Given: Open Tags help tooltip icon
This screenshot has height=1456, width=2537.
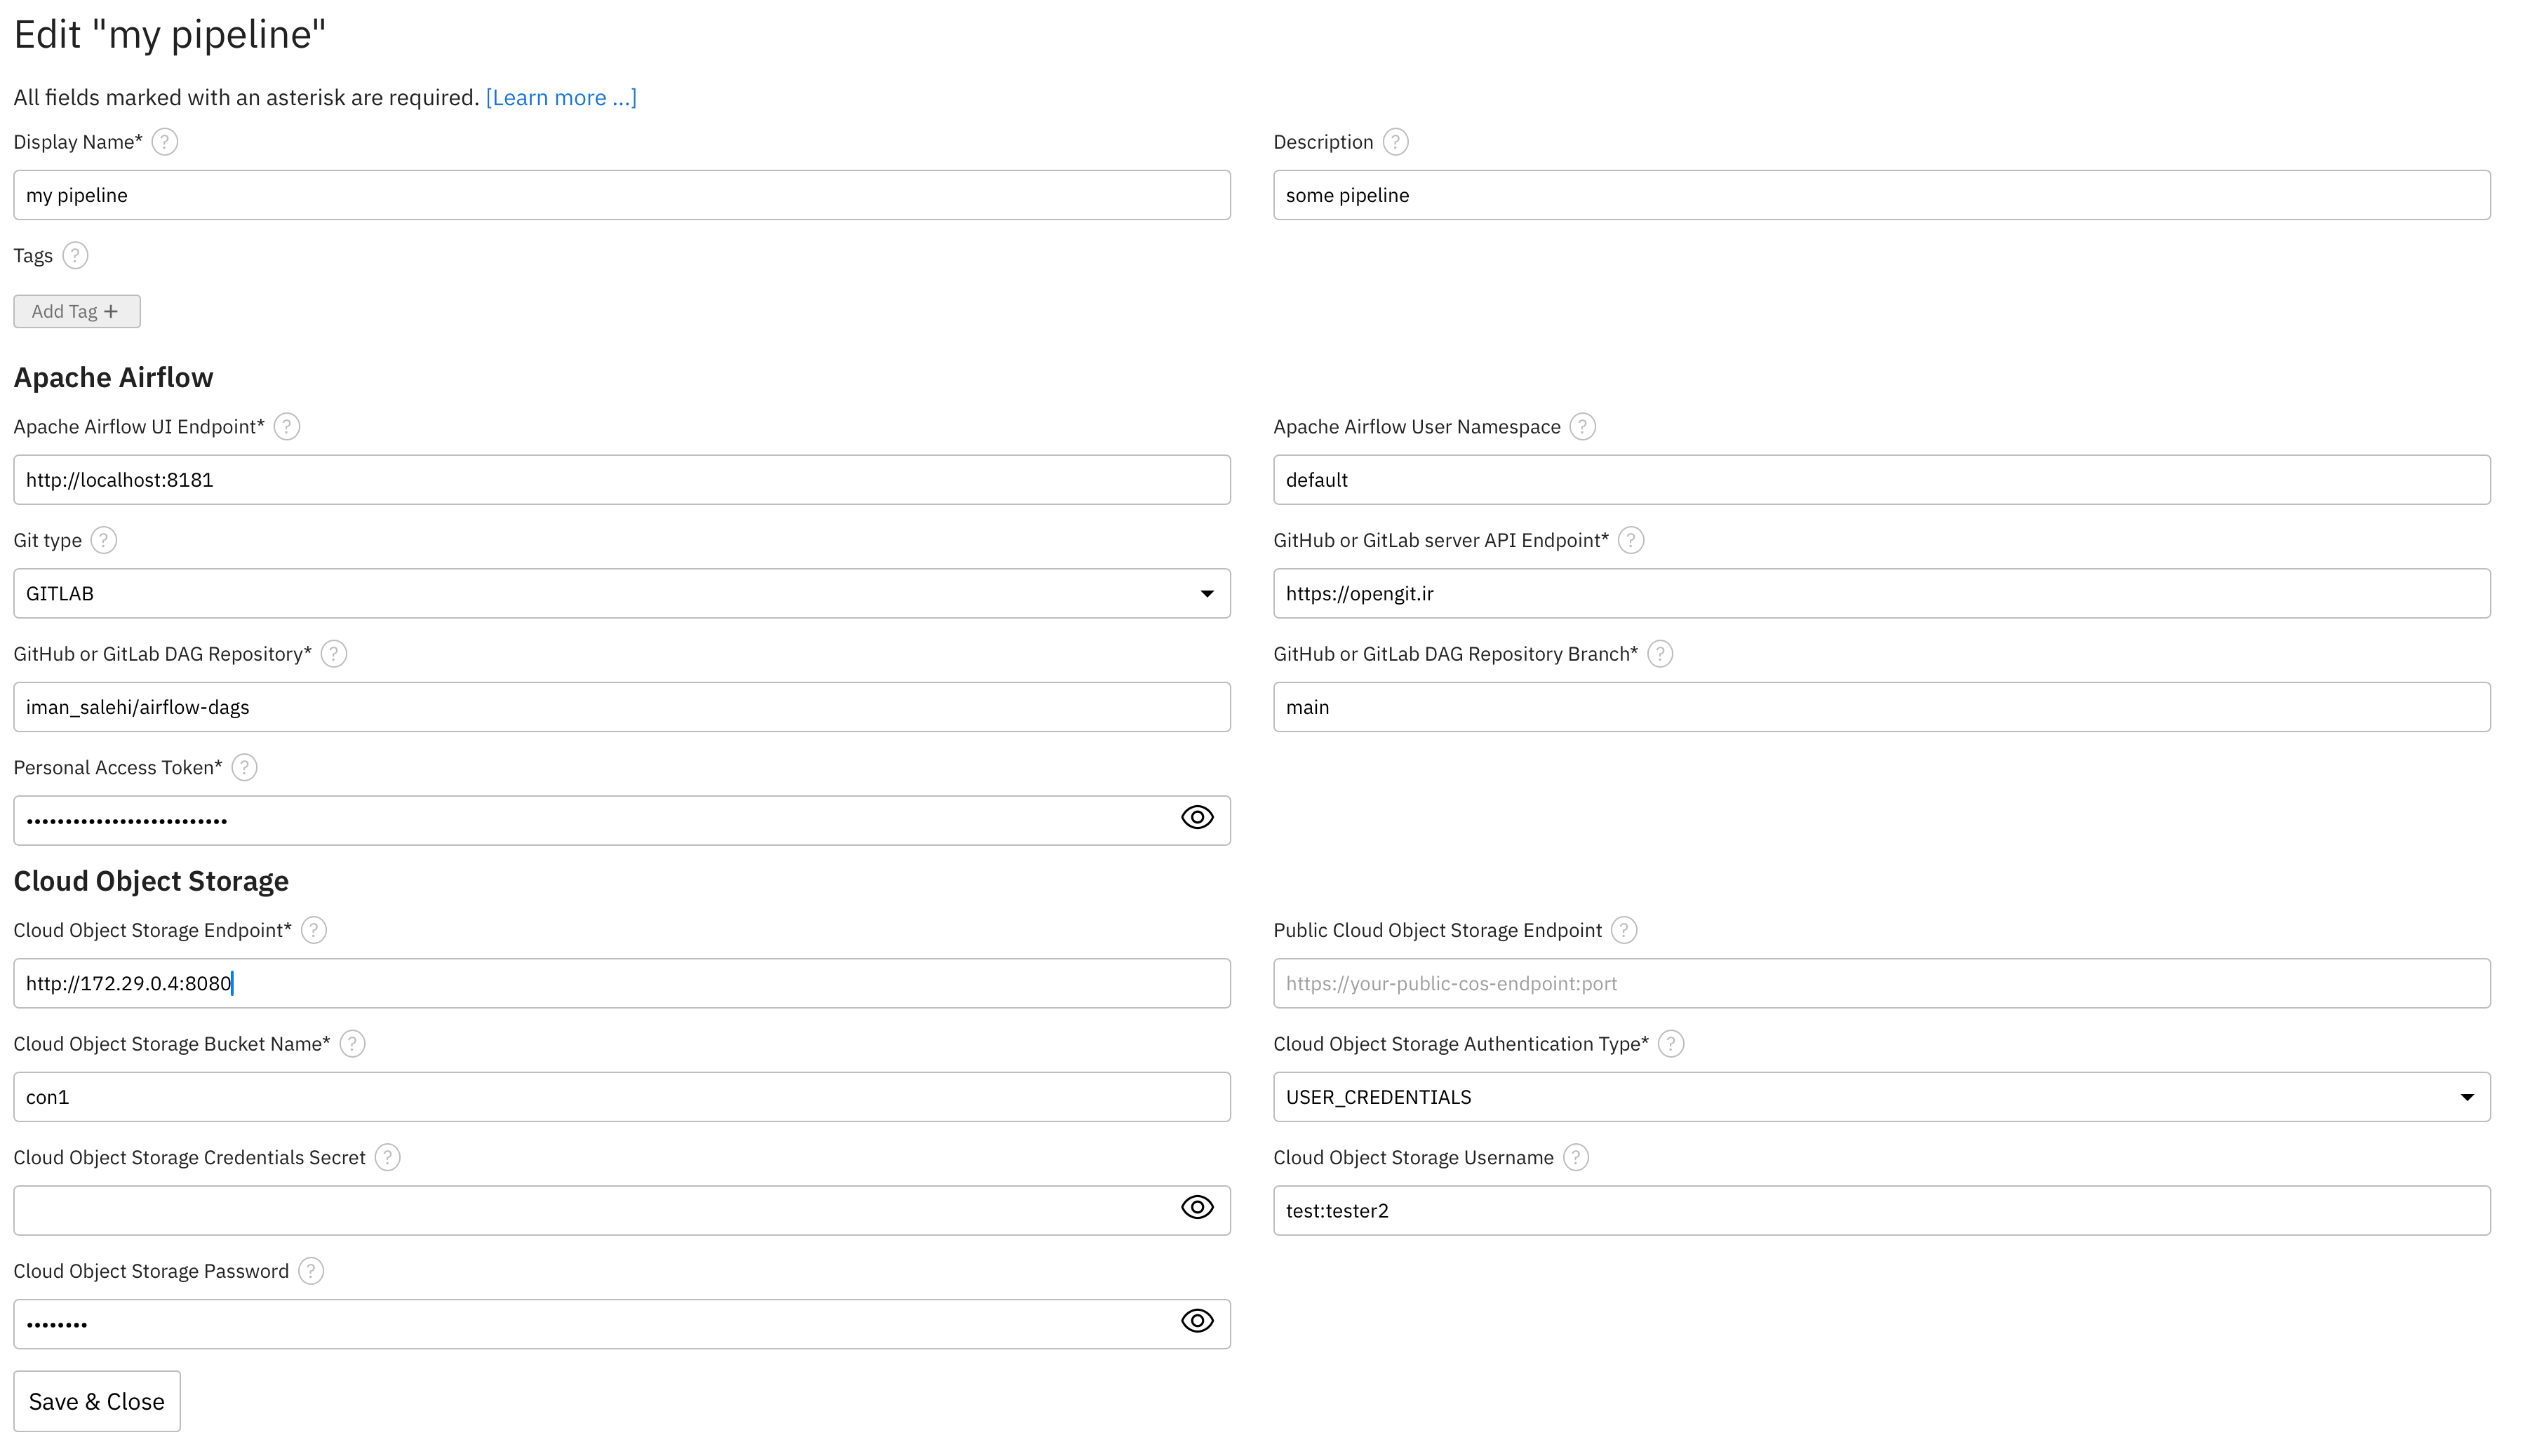Looking at the screenshot, I should click(75, 256).
